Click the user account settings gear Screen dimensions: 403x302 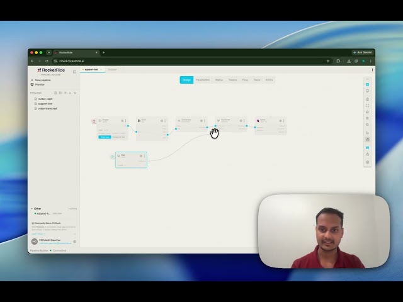[x=74, y=242]
